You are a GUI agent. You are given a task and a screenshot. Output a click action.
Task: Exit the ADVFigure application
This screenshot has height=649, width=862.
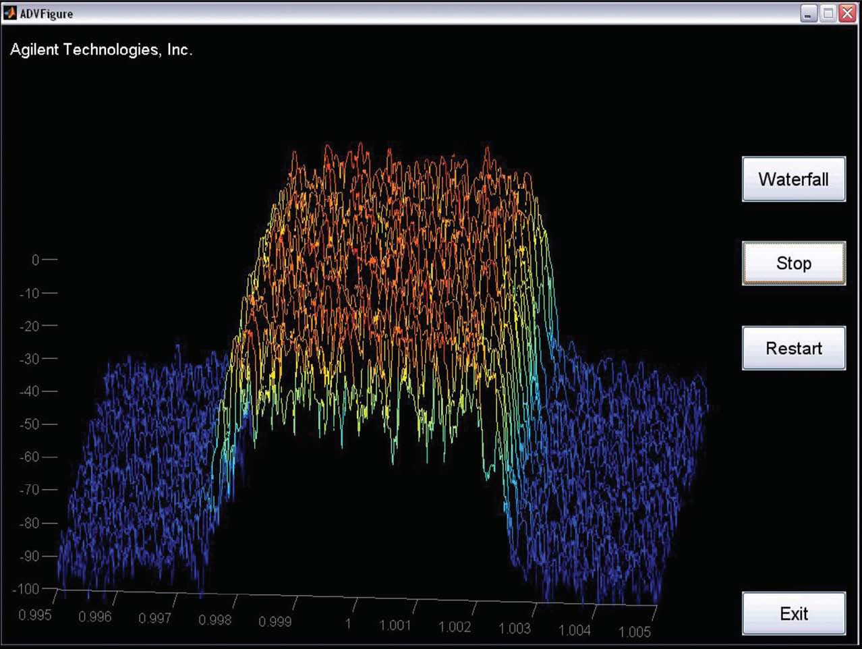pos(793,614)
